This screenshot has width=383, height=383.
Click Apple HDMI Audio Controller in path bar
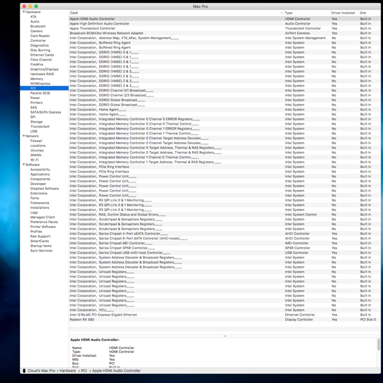(x=116, y=371)
